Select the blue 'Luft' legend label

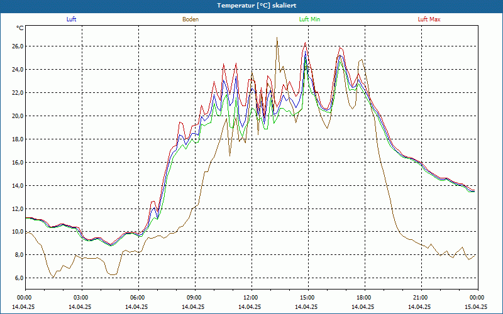(71, 19)
